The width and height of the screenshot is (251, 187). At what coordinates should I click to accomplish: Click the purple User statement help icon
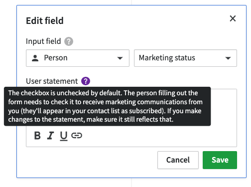click(x=86, y=81)
